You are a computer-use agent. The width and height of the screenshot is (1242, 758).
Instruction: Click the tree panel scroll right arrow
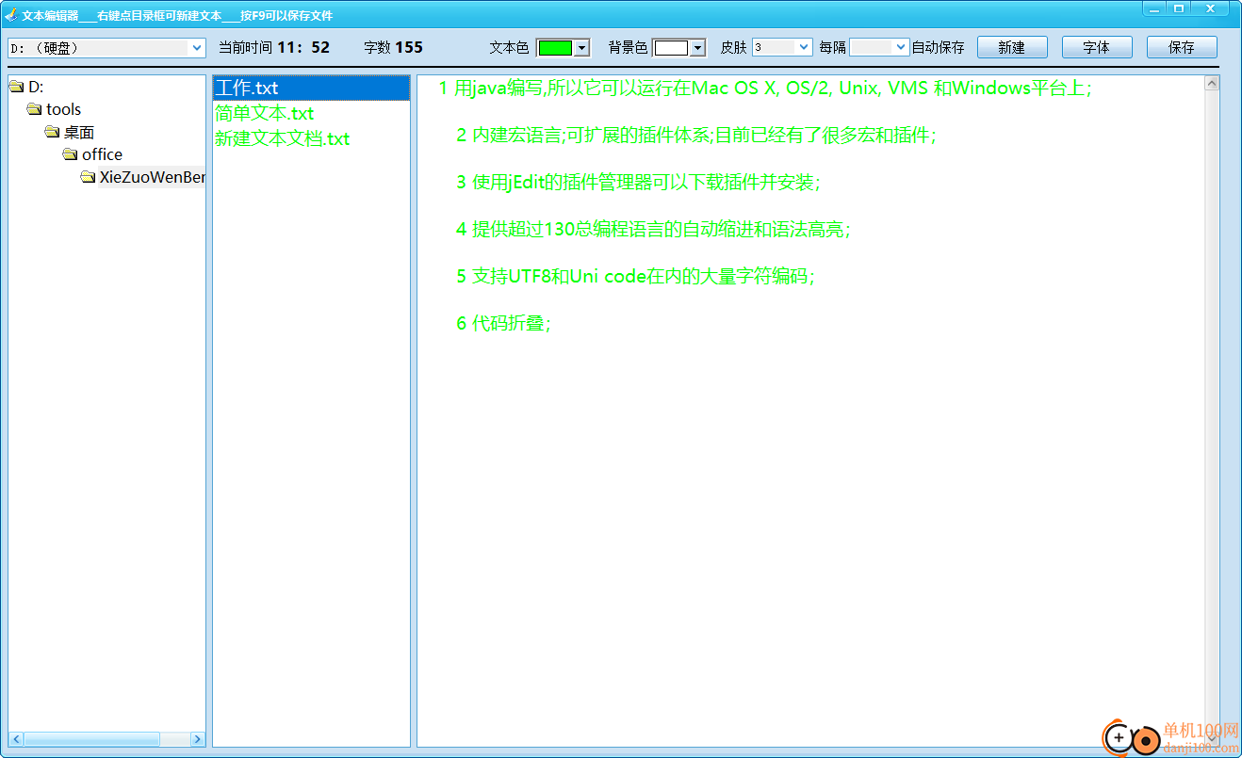(x=197, y=739)
